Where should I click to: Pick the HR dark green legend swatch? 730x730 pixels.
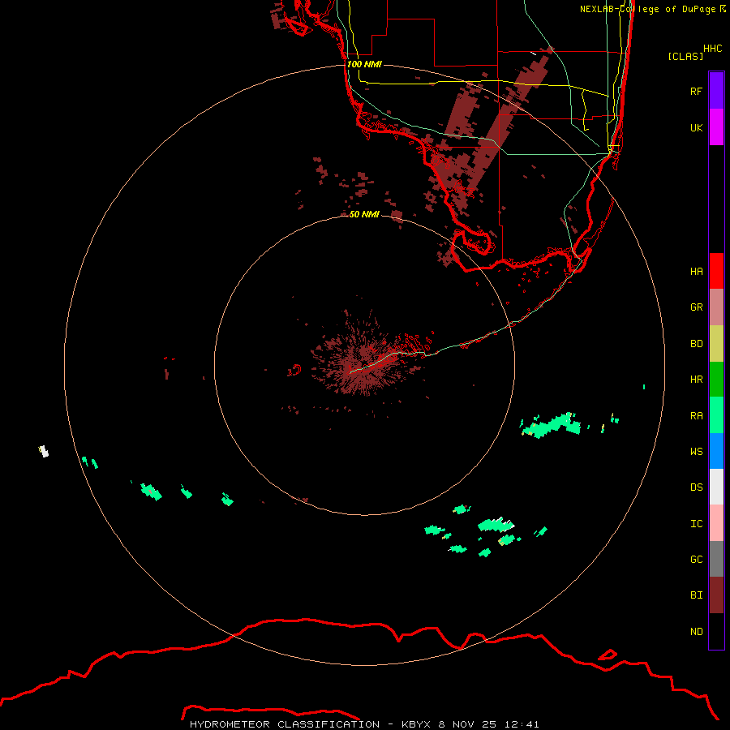716,379
